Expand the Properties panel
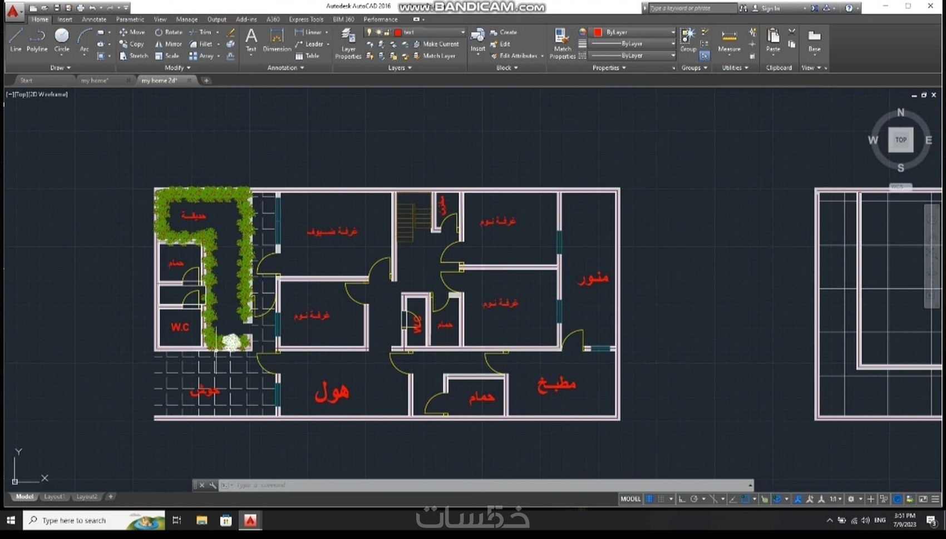This screenshot has height=539, width=946. 609,68
